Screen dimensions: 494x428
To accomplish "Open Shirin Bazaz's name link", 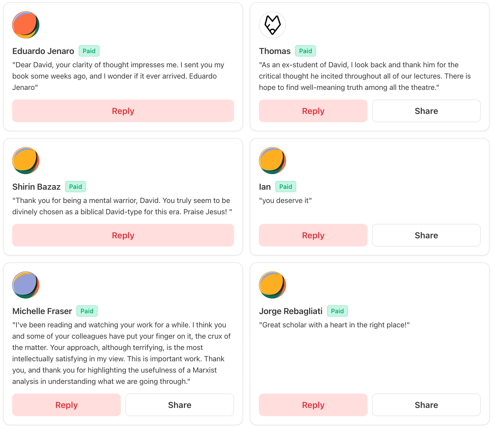I will 36,187.
